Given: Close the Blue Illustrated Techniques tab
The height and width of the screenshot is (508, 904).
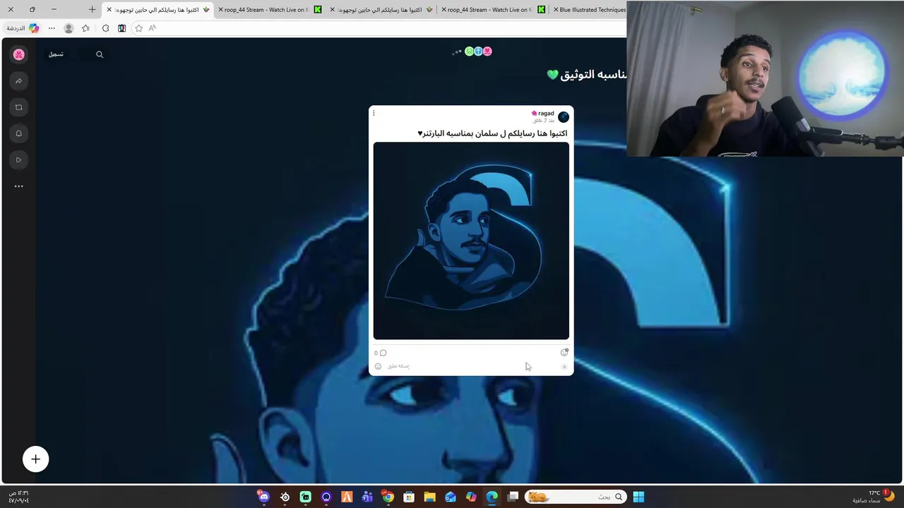Looking at the screenshot, I should 556,10.
